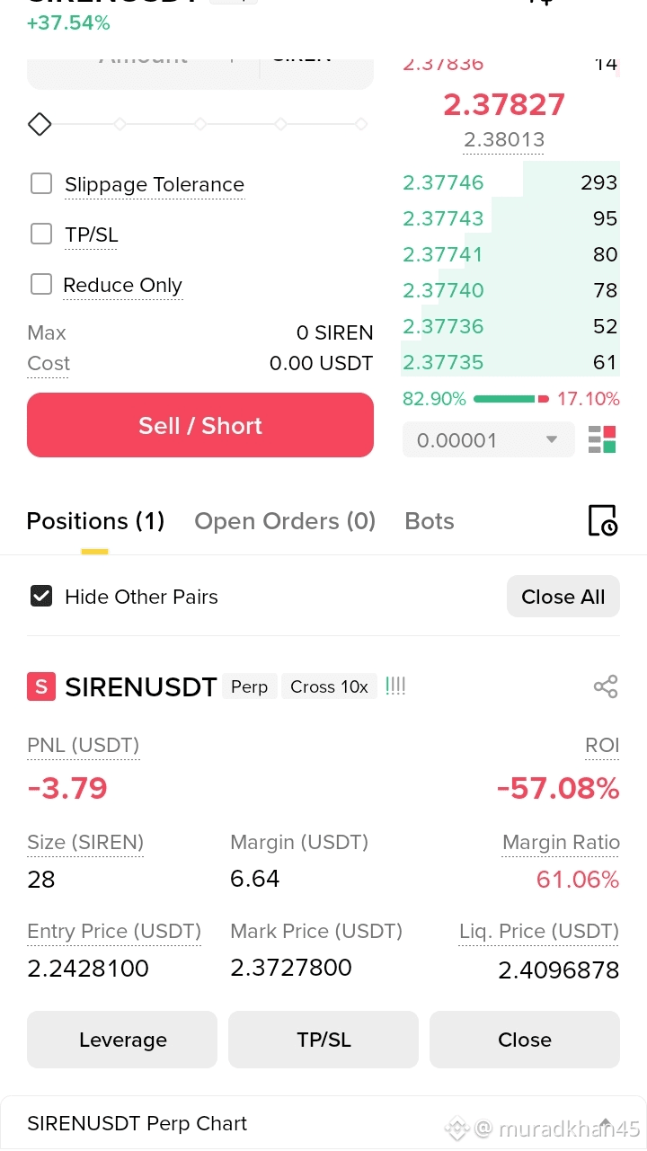The image size is (647, 1151).
Task: Open the order history icon beside Bots
Action: pyautogui.click(x=603, y=520)
